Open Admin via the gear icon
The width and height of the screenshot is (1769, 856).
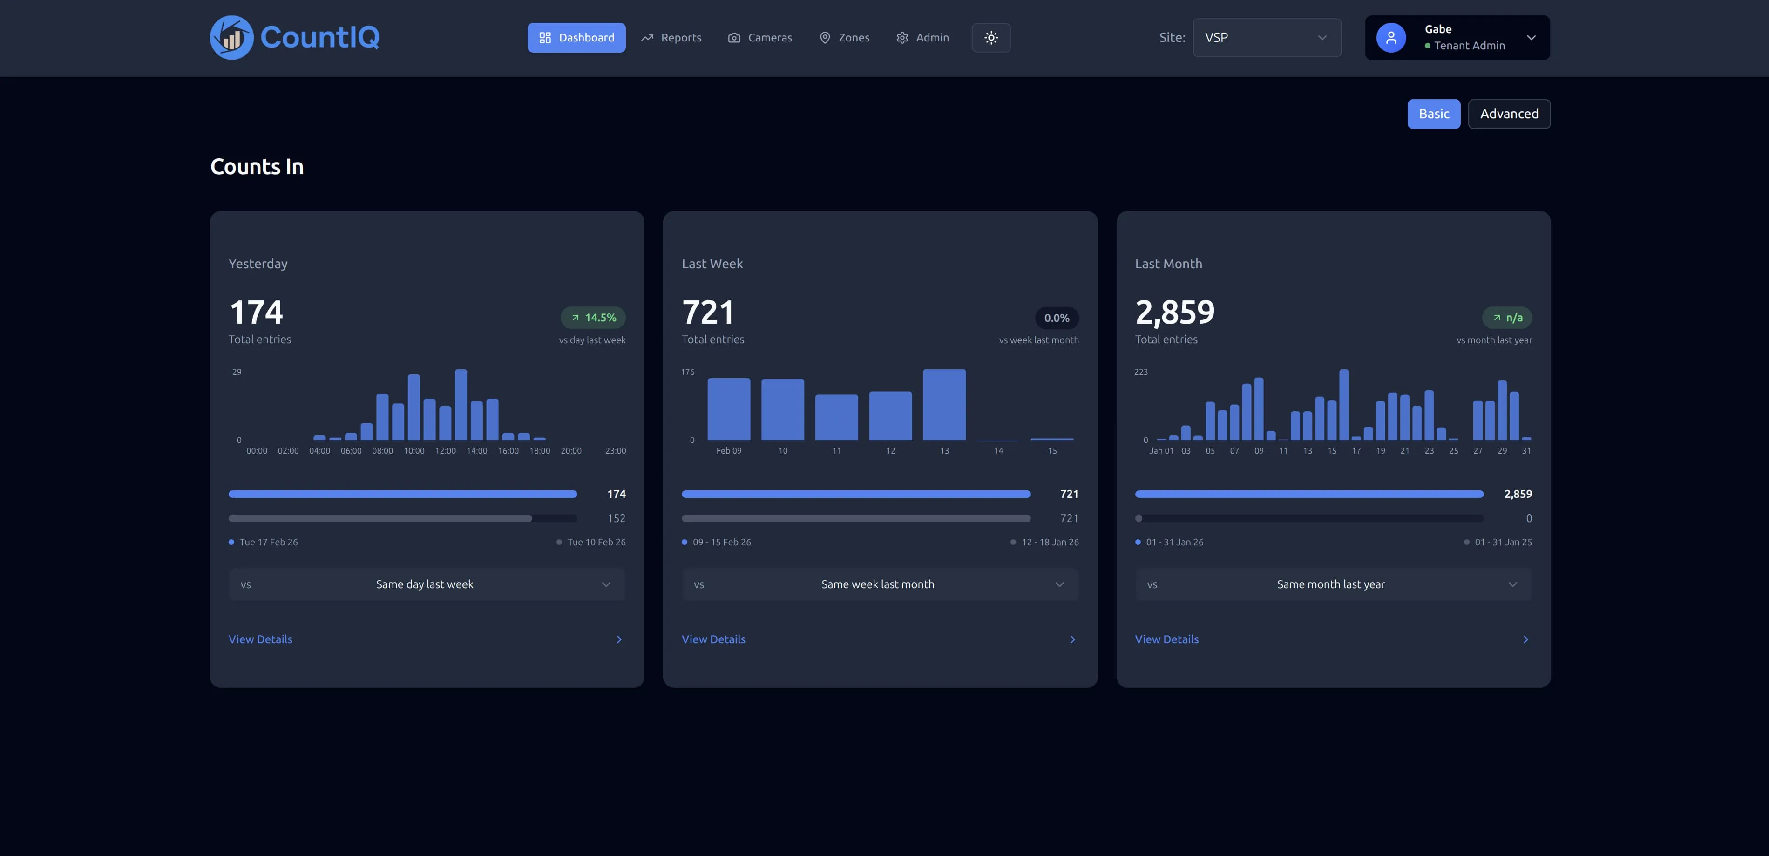[x=901, y=38]
